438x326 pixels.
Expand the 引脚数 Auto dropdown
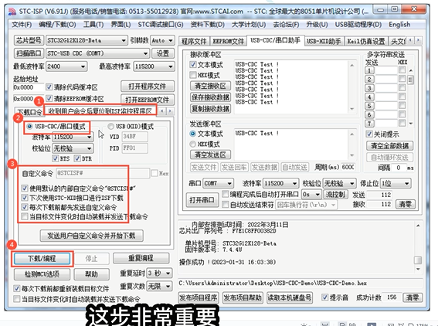(x=171, y=40)
